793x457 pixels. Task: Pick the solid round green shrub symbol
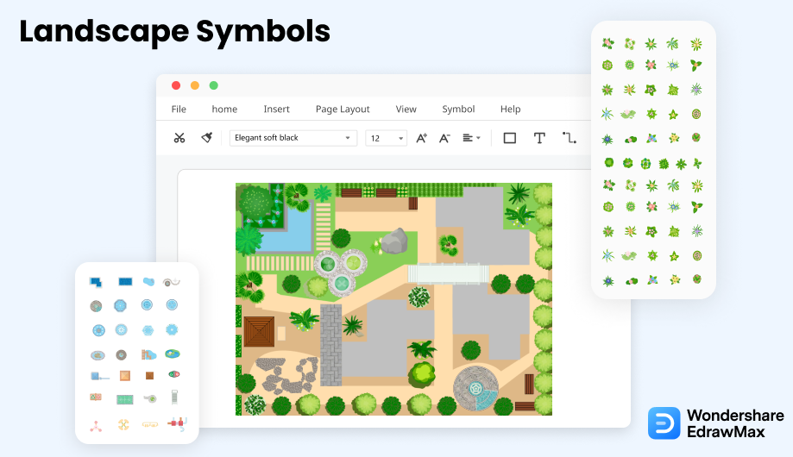[x=609, y=162]
